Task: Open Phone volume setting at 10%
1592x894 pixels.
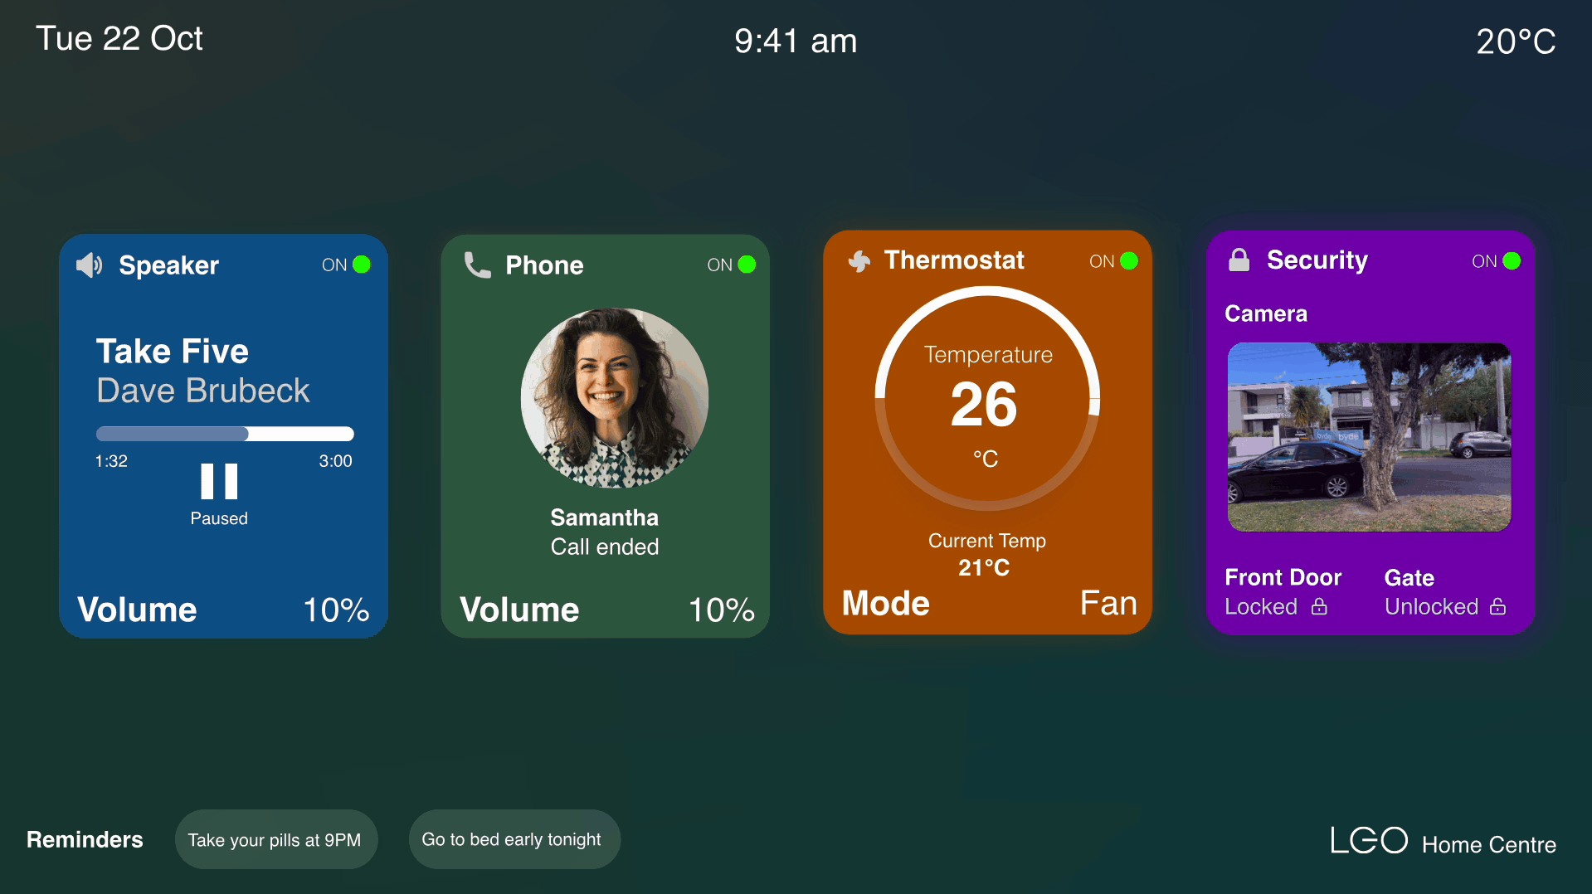Action: 606,610
